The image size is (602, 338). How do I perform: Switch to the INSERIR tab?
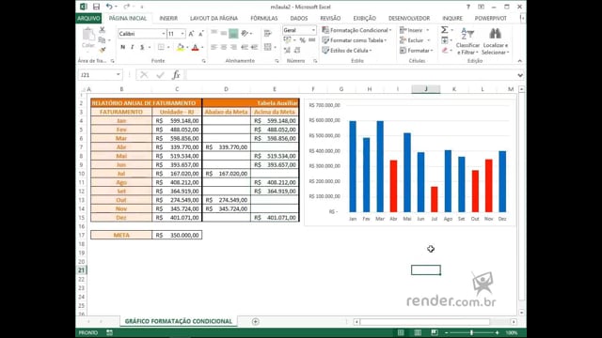168,18
